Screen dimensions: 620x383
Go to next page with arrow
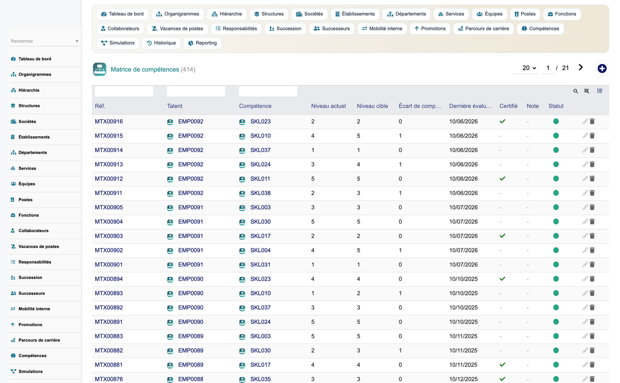tap(581, 67)
